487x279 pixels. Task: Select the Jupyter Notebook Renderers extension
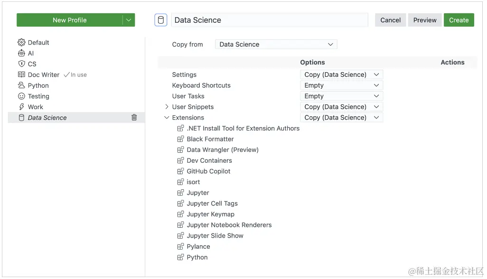point(229,225)
